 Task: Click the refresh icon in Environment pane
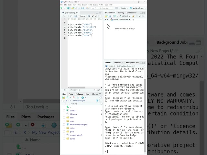click(x=143, y=16)
